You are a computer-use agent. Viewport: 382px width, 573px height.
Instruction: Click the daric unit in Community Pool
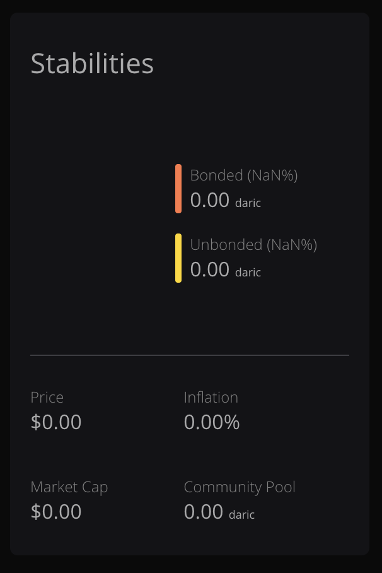point(241,515)
